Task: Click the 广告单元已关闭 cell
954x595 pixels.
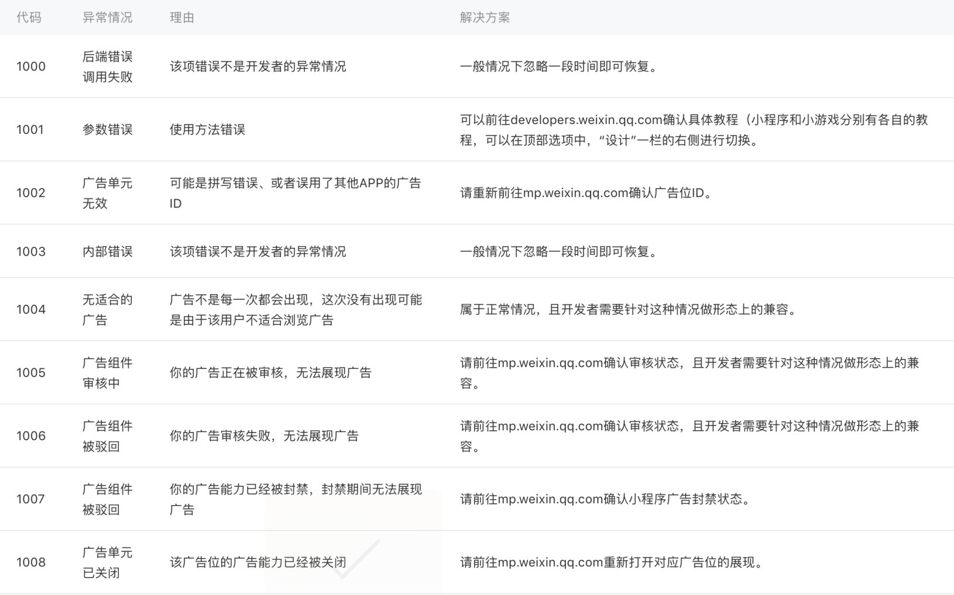Action: 107,562
